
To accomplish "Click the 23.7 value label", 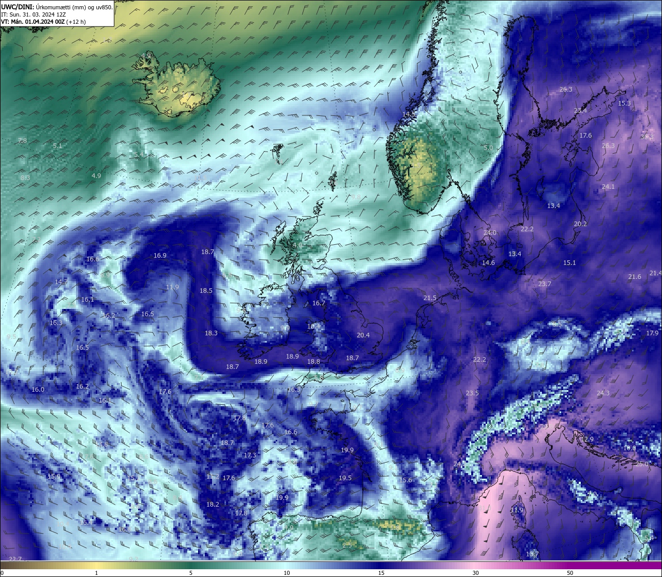I will 545,284.
